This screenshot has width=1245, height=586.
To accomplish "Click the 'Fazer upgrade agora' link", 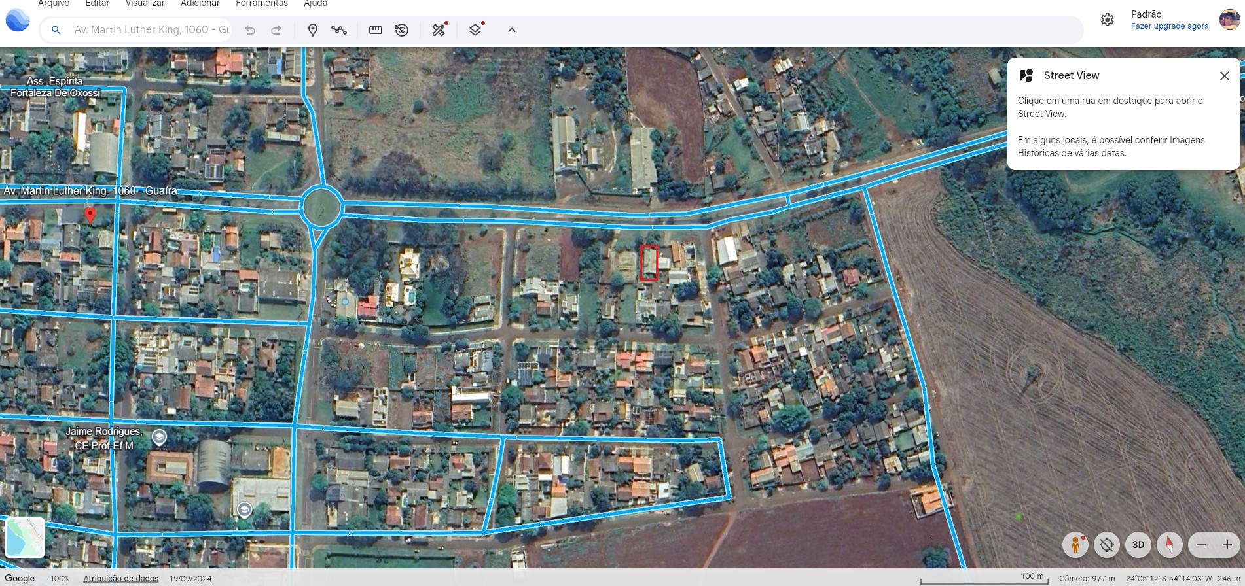I will coord(1169,26).
